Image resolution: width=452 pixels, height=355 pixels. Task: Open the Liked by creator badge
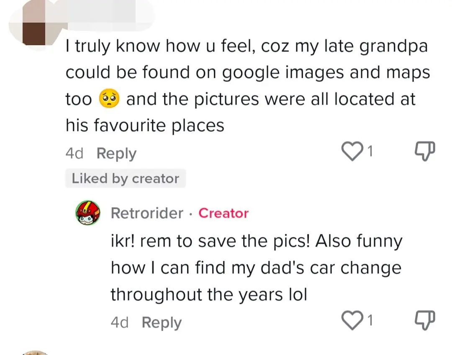[x=125, y=178]
